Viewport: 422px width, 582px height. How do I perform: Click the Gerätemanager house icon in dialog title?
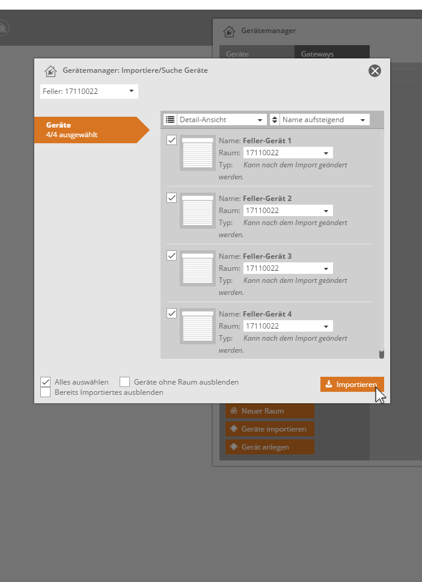50,71
